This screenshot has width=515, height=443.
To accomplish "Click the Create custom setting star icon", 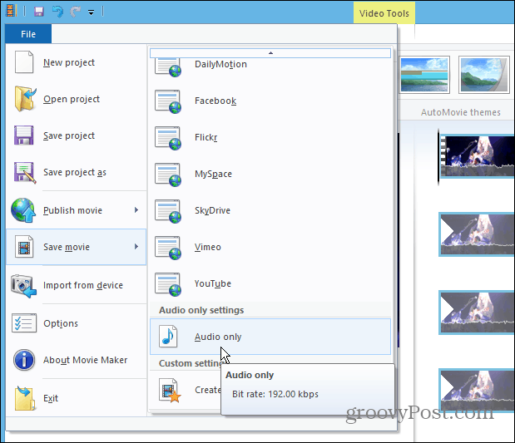I will [x=170, y=391].
